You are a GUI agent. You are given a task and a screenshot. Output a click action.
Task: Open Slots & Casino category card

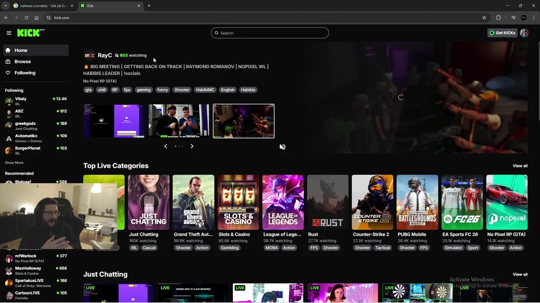click(x=238, y=202)
